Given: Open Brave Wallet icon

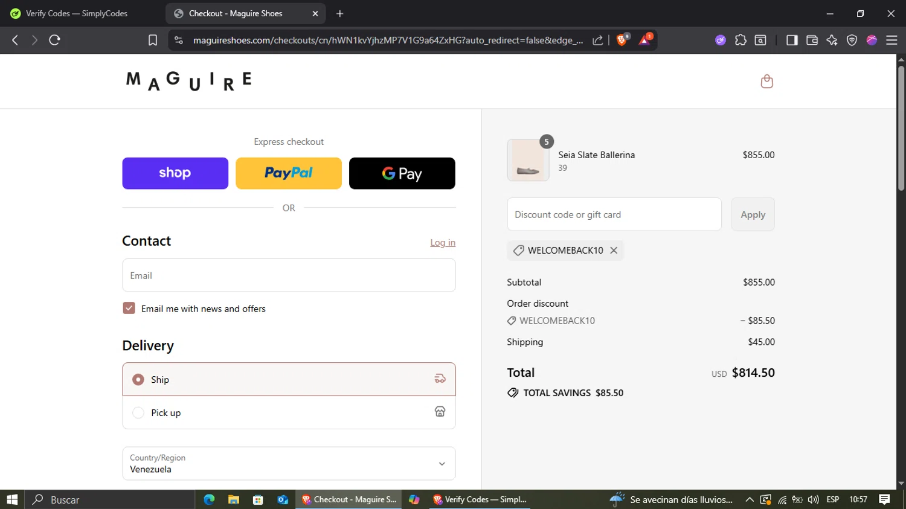Looking at the screenshot, I should coord(812,40).
